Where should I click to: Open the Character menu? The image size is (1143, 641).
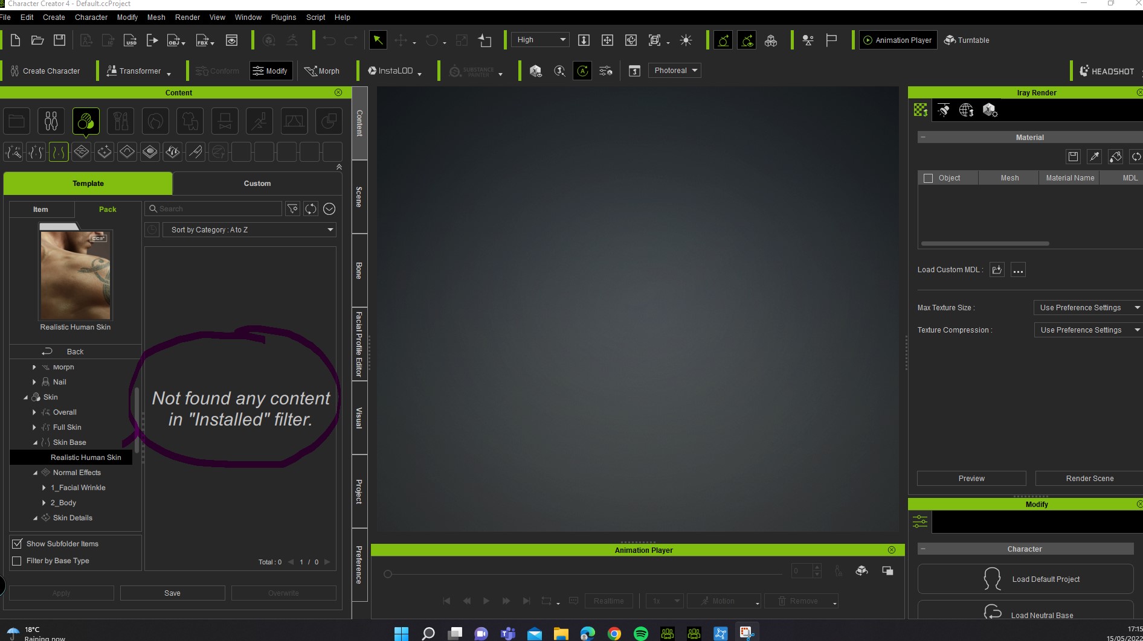pos(91,18)
